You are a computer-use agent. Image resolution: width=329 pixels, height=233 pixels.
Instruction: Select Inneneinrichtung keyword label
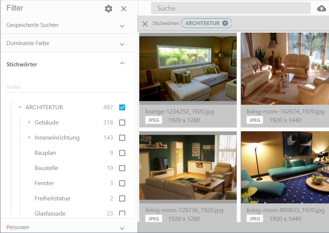click(57, 138)
